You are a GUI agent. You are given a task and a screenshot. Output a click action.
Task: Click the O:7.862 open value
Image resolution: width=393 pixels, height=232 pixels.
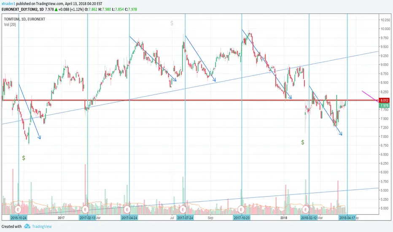[91, 9]
